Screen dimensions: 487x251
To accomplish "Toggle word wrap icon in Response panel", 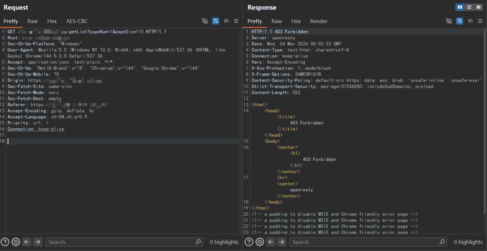I will coord(459,21).
